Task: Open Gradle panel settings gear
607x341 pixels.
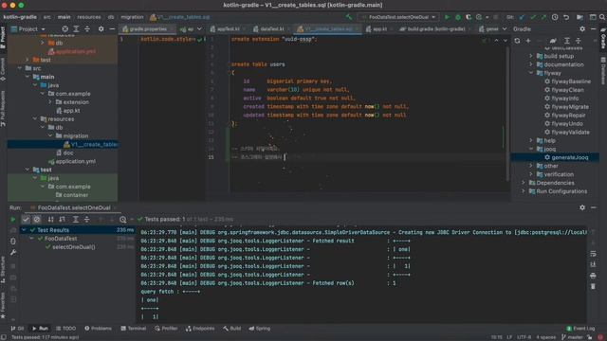Action: 582,29
